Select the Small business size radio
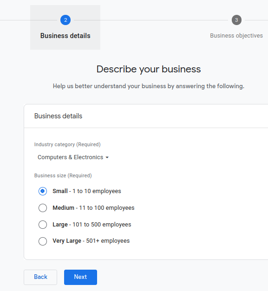268x291 pixels. click(x=43, y=191)
